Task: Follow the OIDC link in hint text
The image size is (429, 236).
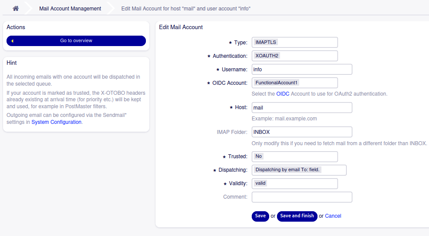Action: tap(283, 94)
